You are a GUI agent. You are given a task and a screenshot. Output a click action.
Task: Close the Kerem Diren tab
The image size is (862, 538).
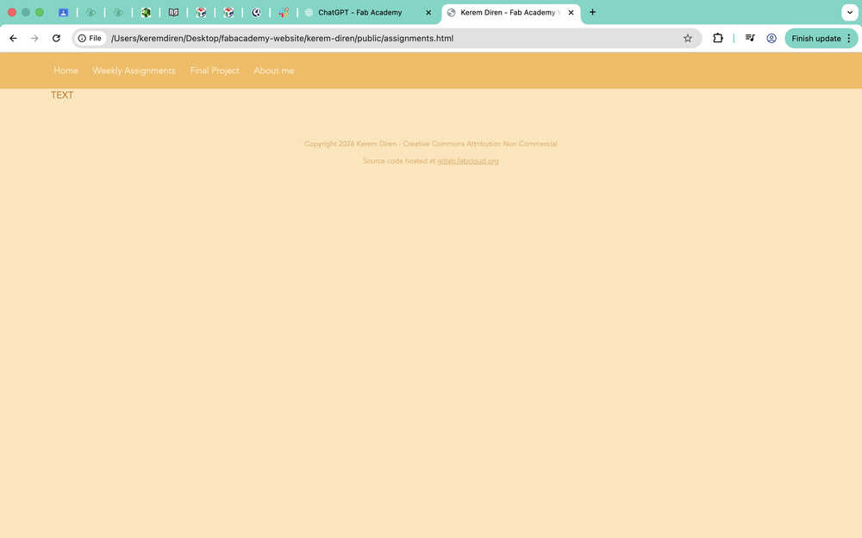tap(572, 13)
